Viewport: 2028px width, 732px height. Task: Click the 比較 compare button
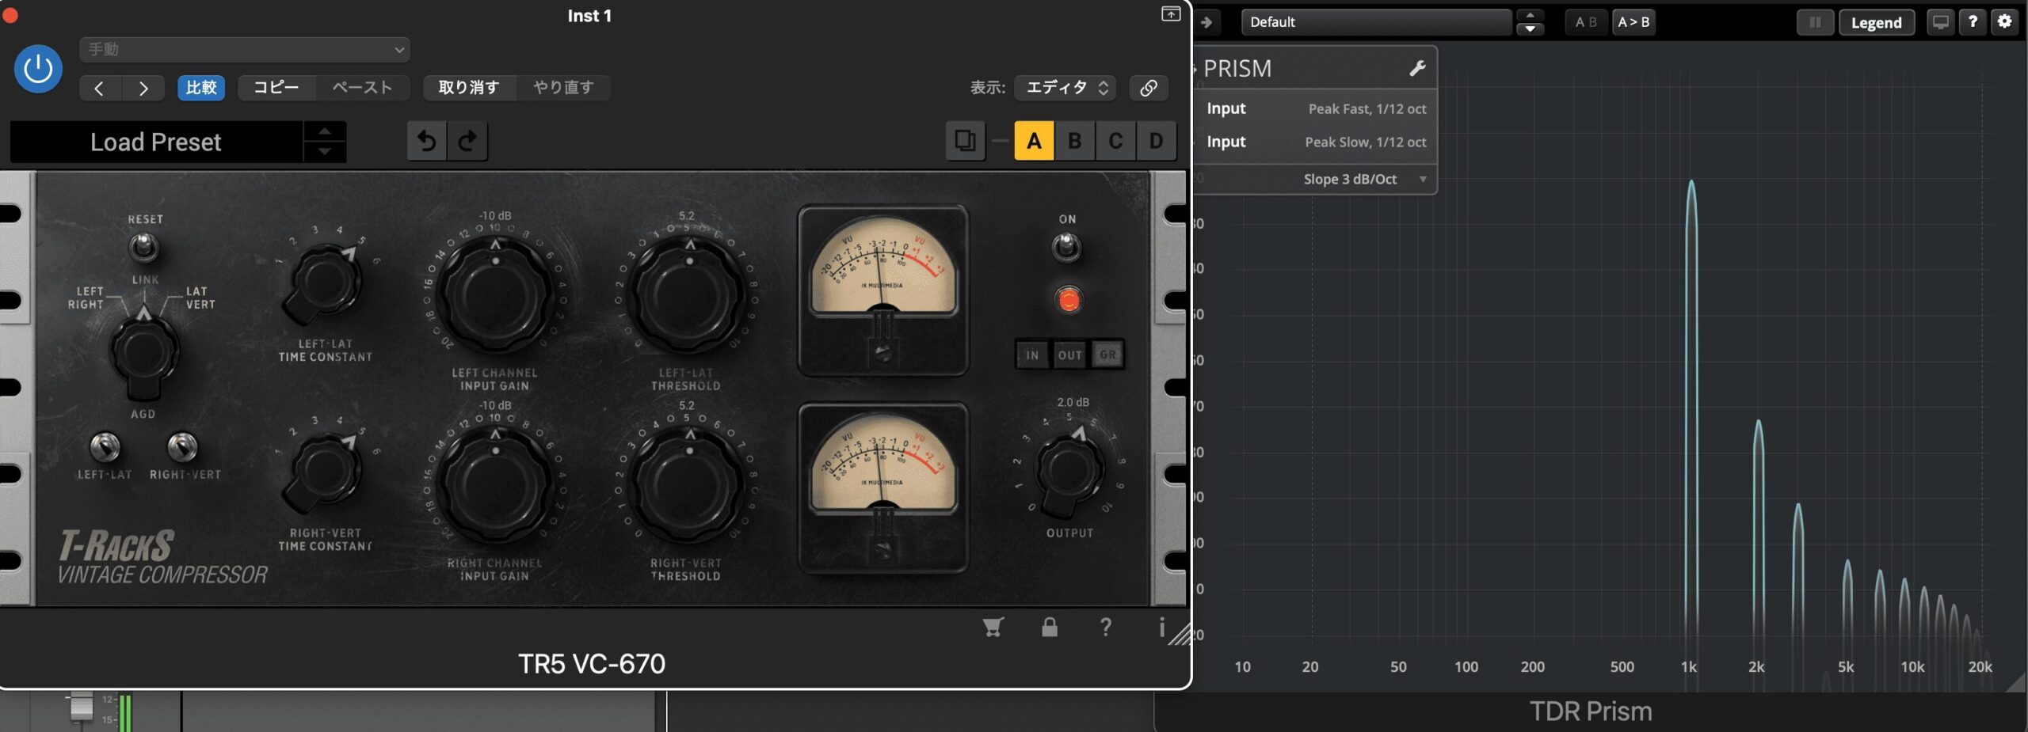(201, 88)
